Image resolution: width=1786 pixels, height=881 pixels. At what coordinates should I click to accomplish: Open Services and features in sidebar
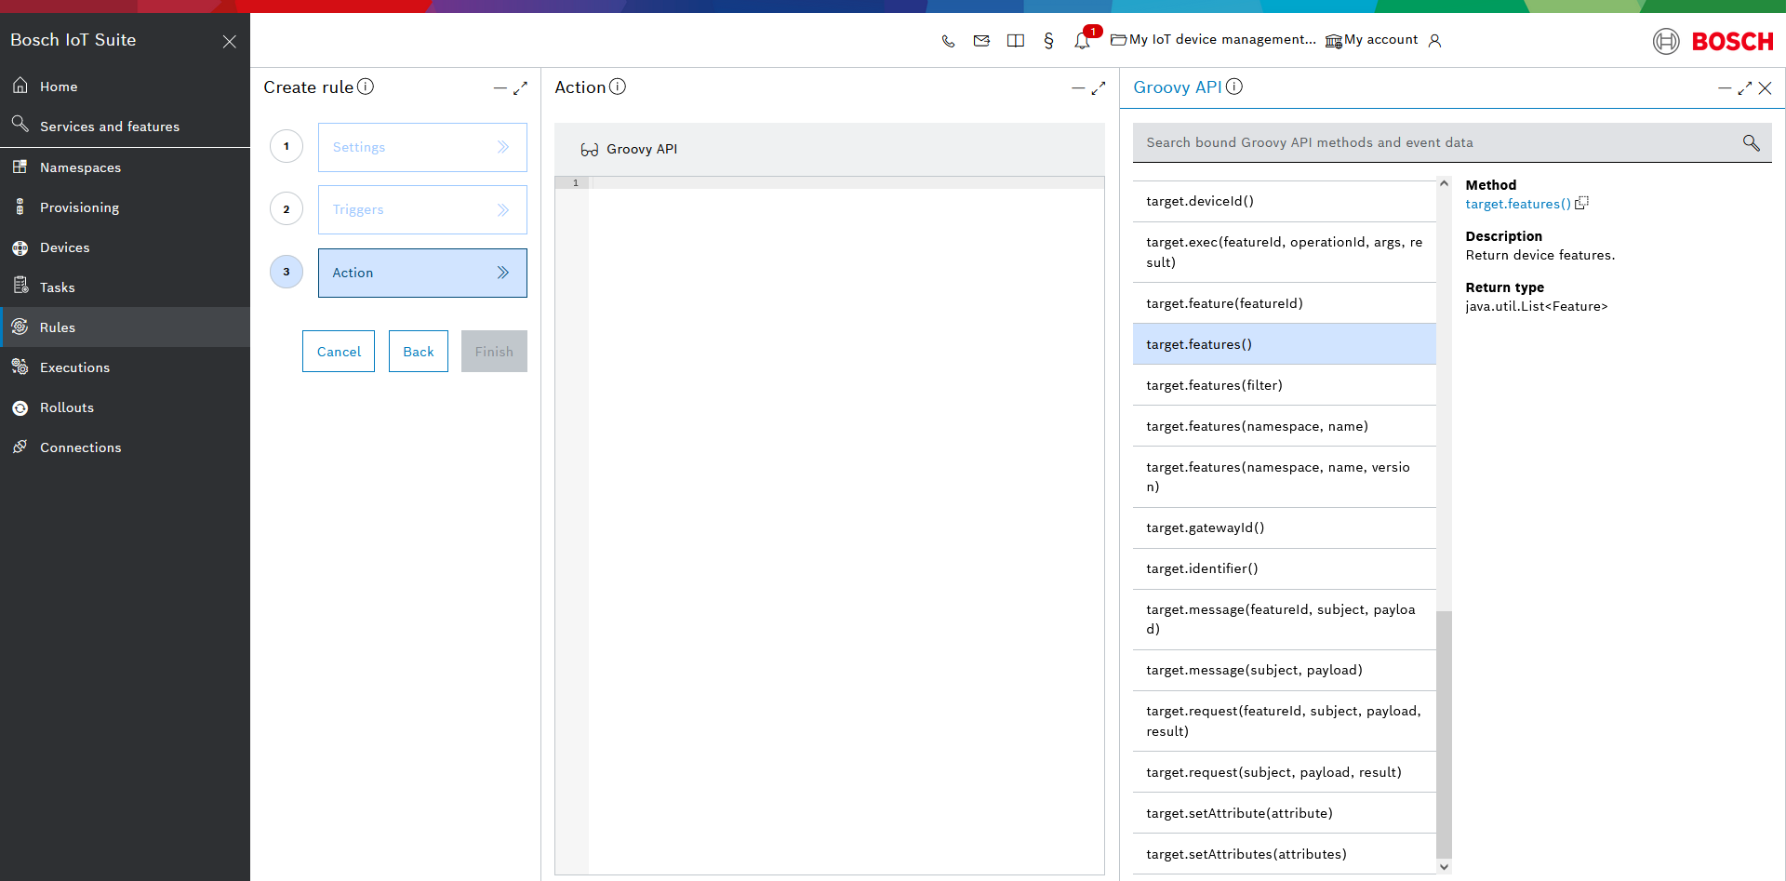[125, 127]
